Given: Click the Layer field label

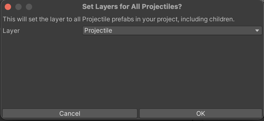Looking at the screenshot, I should pos(11,31).
